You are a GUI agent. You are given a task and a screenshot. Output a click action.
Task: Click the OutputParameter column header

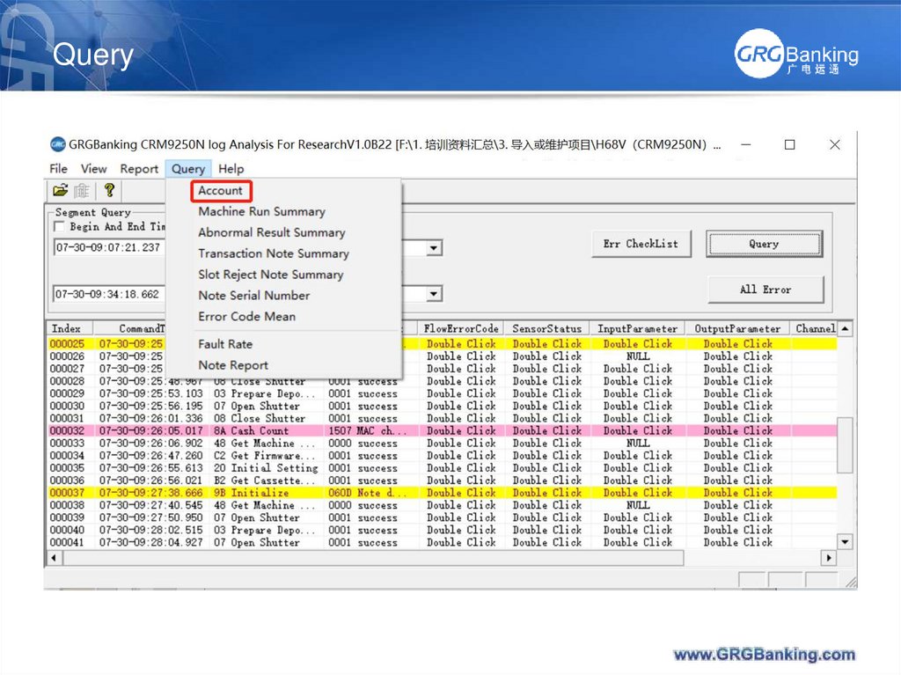pyautogui.click(x=737, y=328)
